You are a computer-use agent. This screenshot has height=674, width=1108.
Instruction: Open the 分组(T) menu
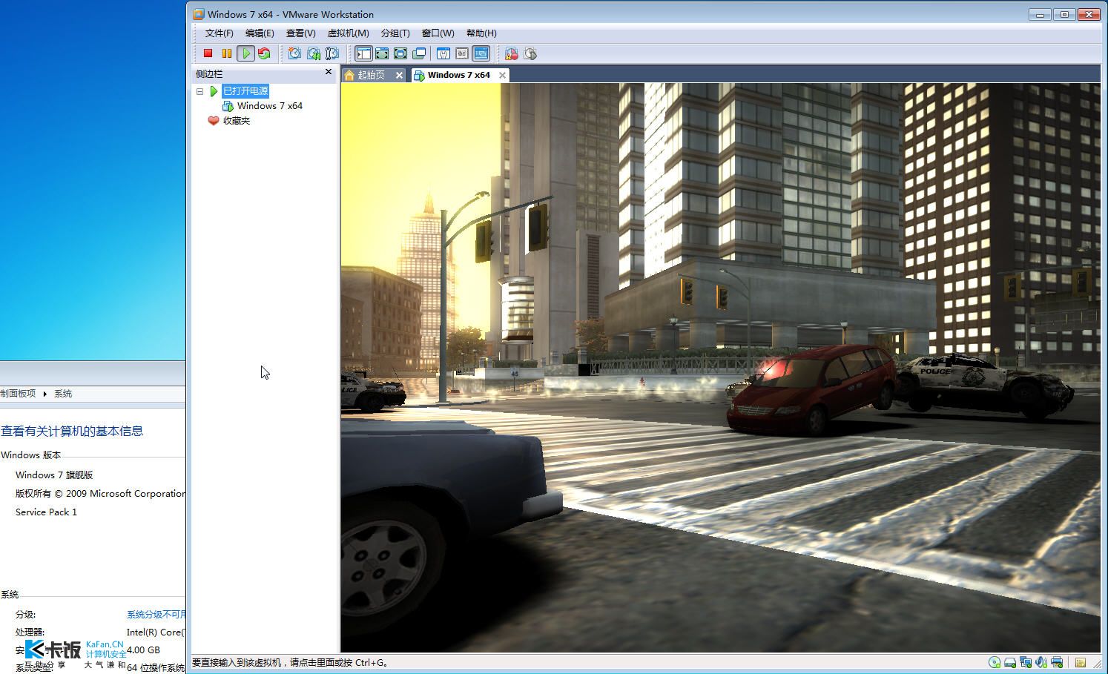[x=395, y=33]
